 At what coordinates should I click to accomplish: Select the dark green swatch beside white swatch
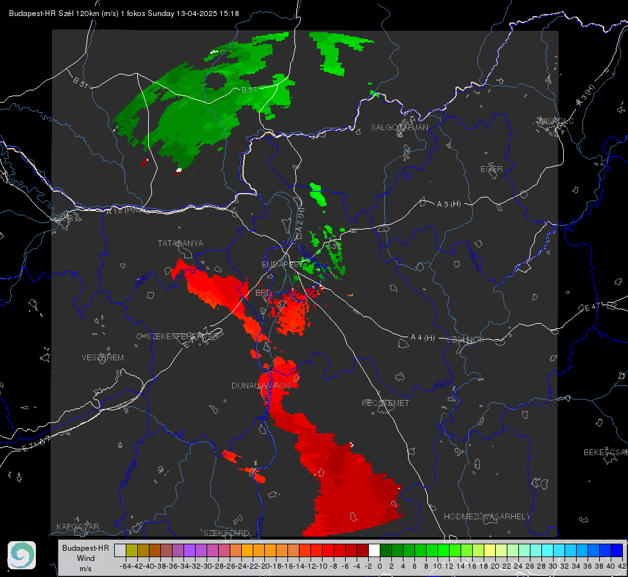tap(386, 551)
